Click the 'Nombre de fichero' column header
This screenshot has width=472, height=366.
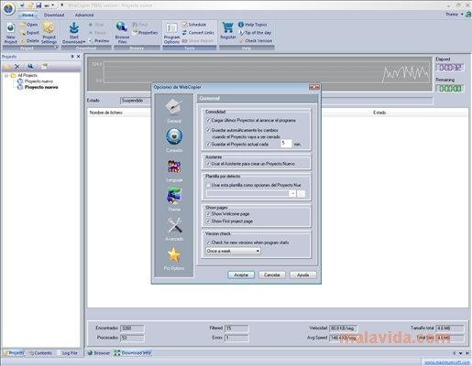pyautogui.click(x=106, y=113)
